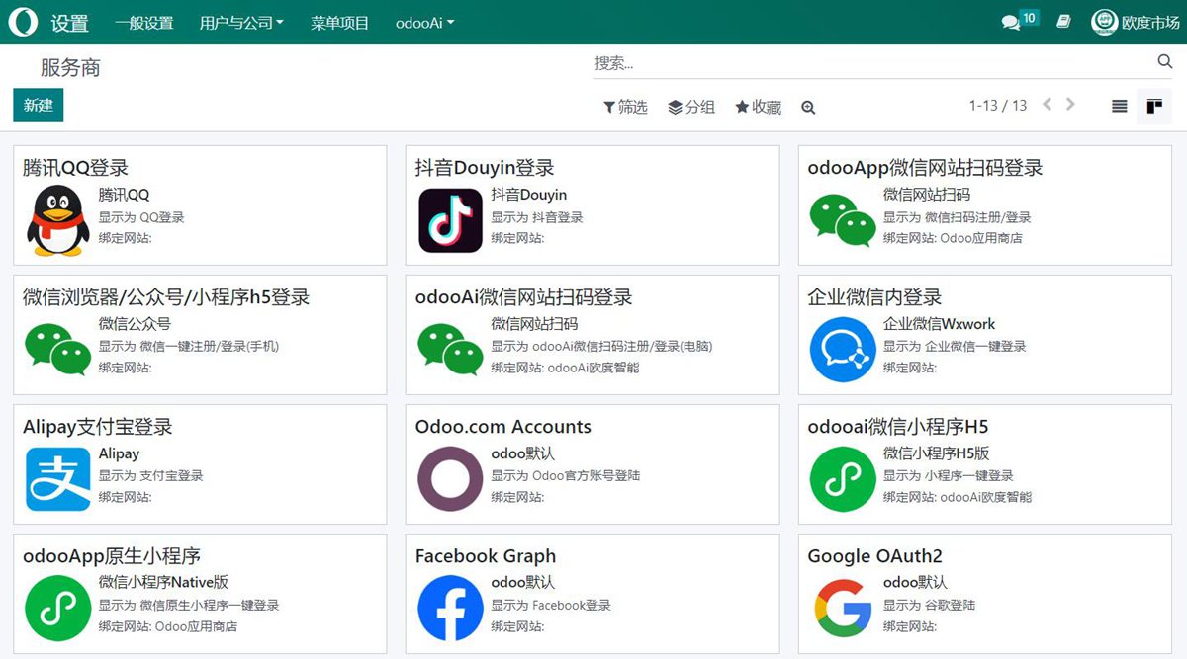Expand the 筛选 filter dropdown
This screenshot has height=659, width=1187.
(x=625, y=107)
